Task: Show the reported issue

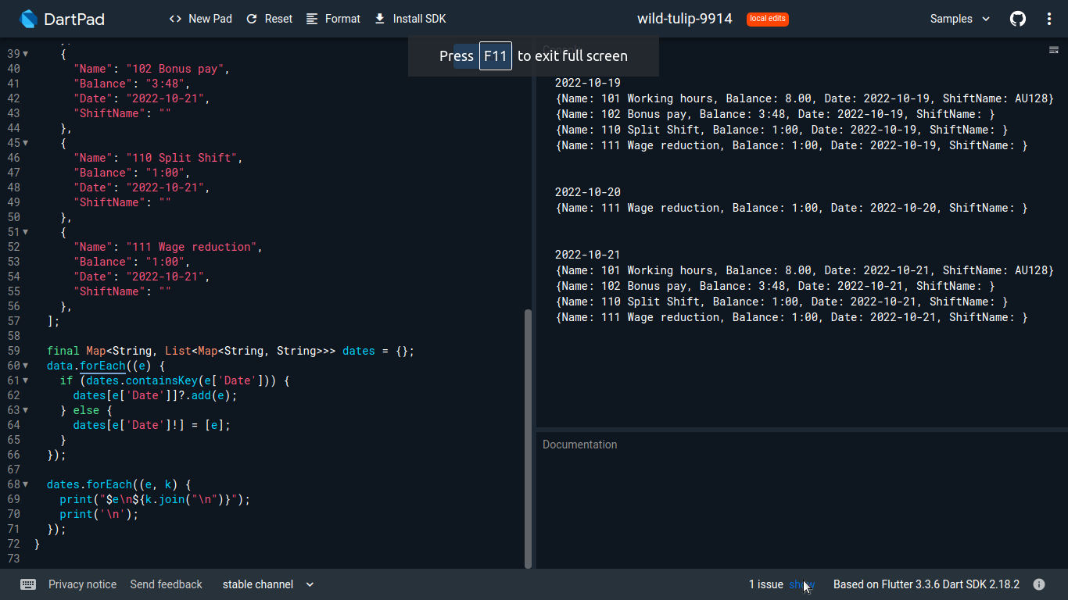Action: click(x=801, y=584)
